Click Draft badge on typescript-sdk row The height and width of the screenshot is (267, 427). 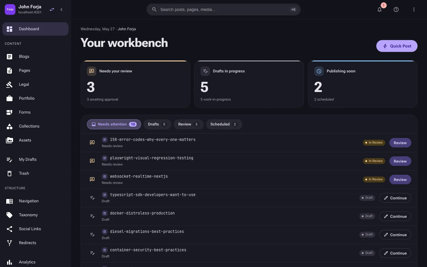tap(367, 198)
